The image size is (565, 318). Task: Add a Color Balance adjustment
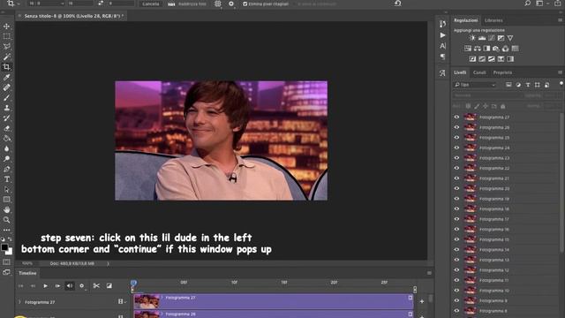(x=477, y=49)
